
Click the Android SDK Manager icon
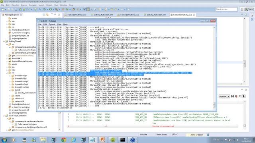click(20, 10)
